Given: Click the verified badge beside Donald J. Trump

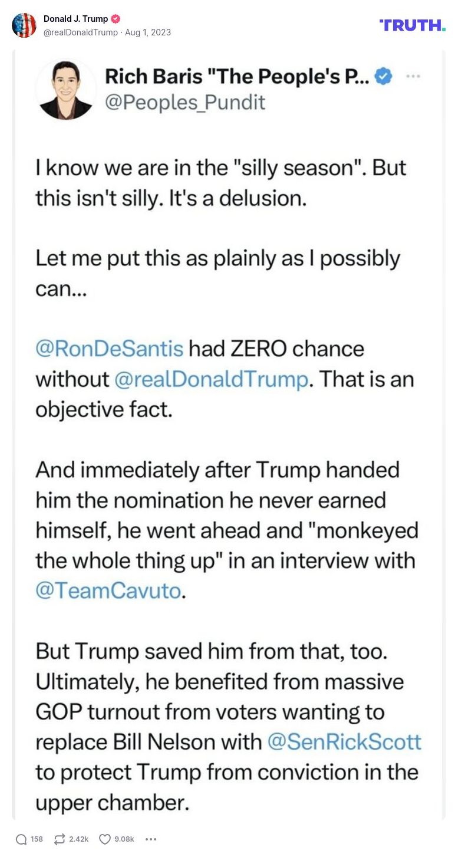Looking at the screenshot, I should [116, 18].
